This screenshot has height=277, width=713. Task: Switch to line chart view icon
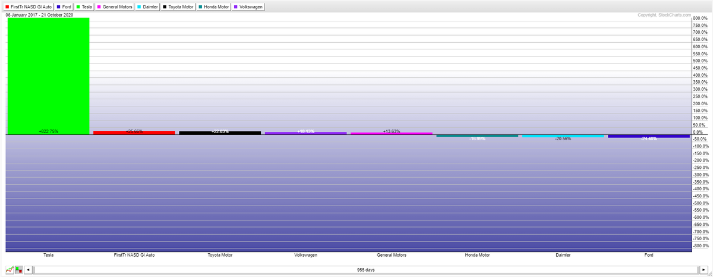[x=10, y=270]
